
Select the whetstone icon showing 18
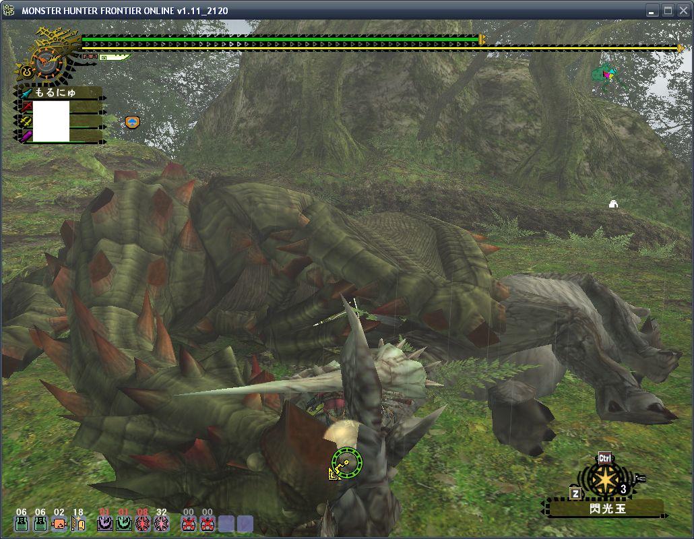[78, 524]
